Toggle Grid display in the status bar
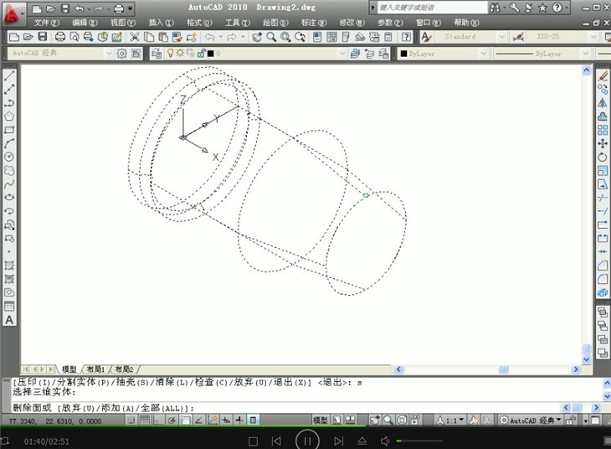The height and width of the screenshot is (449, 611). (145, 421)
